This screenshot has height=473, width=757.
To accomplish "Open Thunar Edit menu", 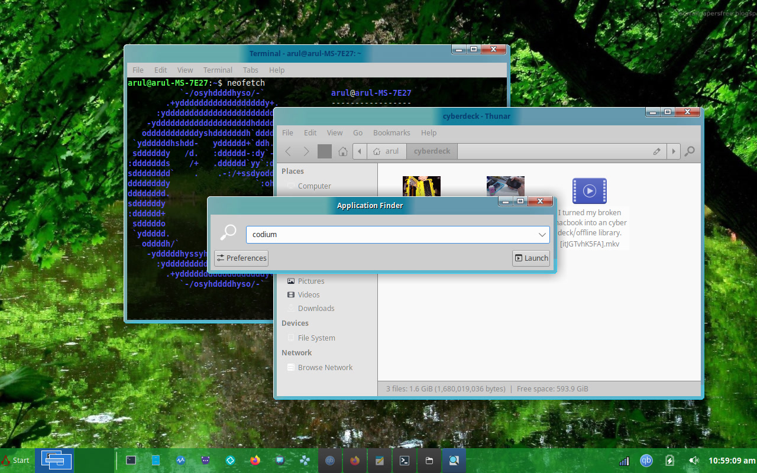I will click(310, 132).
